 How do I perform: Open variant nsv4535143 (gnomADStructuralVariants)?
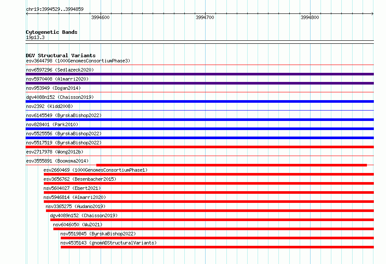pyautogui.click(x=108, y=243)
